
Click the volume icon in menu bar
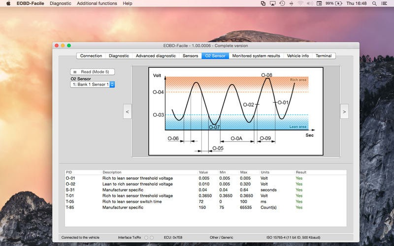click(309, 3)
